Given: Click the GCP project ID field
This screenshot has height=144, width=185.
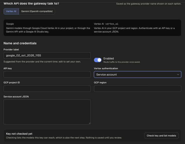Looking at the screenshot, I should pyautogui.click(x=47, y=89).
